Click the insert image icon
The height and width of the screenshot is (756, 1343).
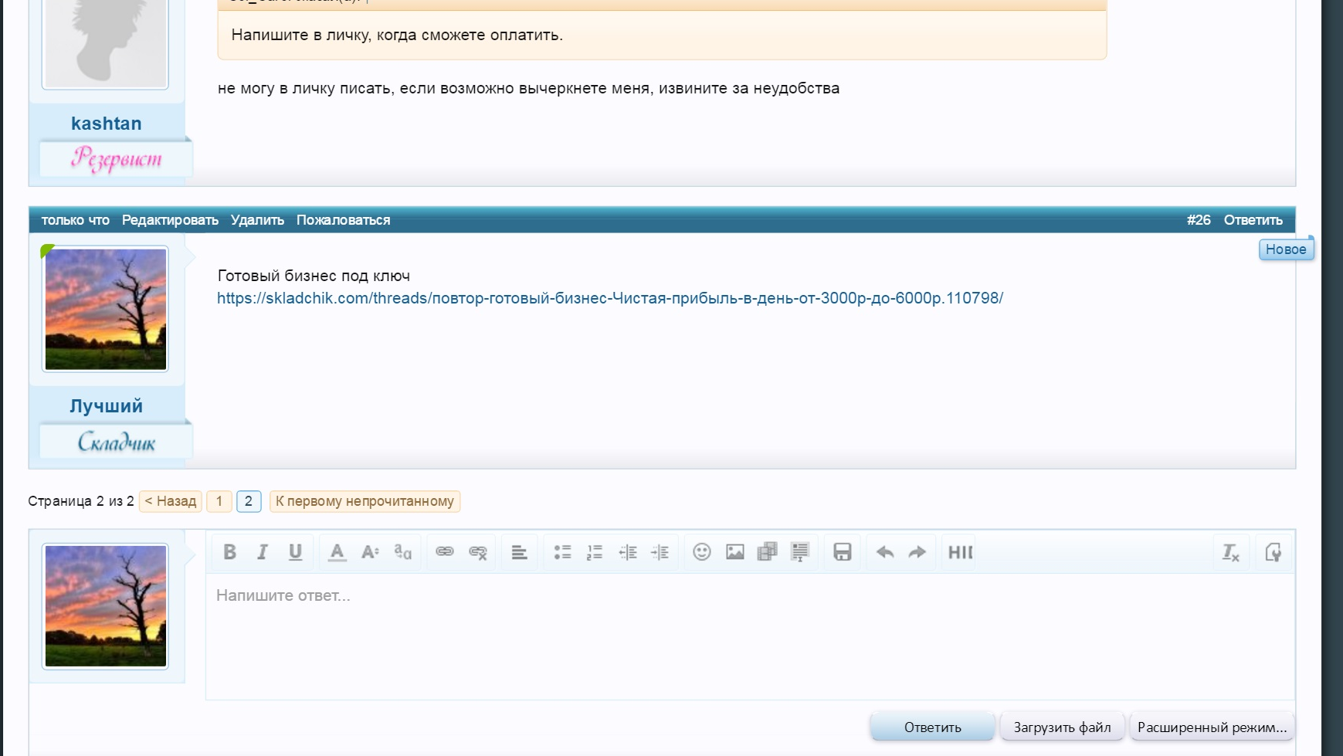734,552
